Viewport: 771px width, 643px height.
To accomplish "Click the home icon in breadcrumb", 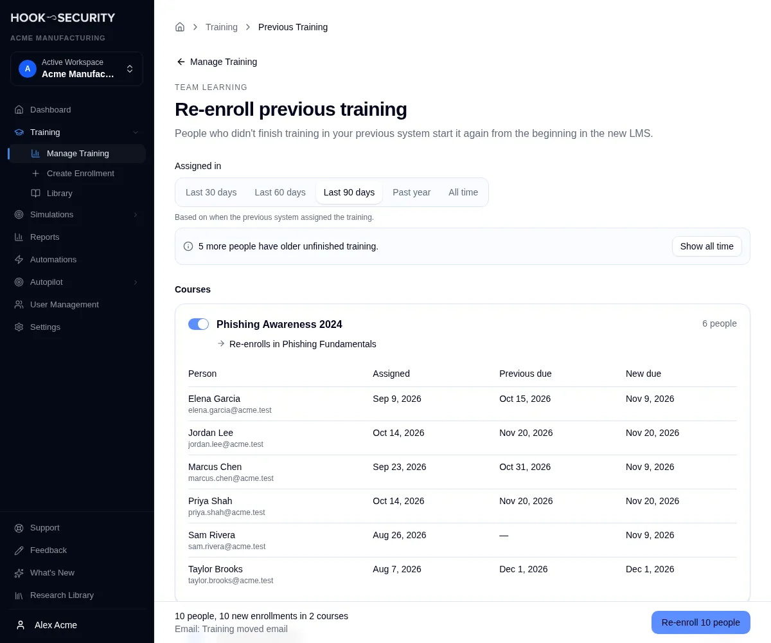I will coord(180,27).
